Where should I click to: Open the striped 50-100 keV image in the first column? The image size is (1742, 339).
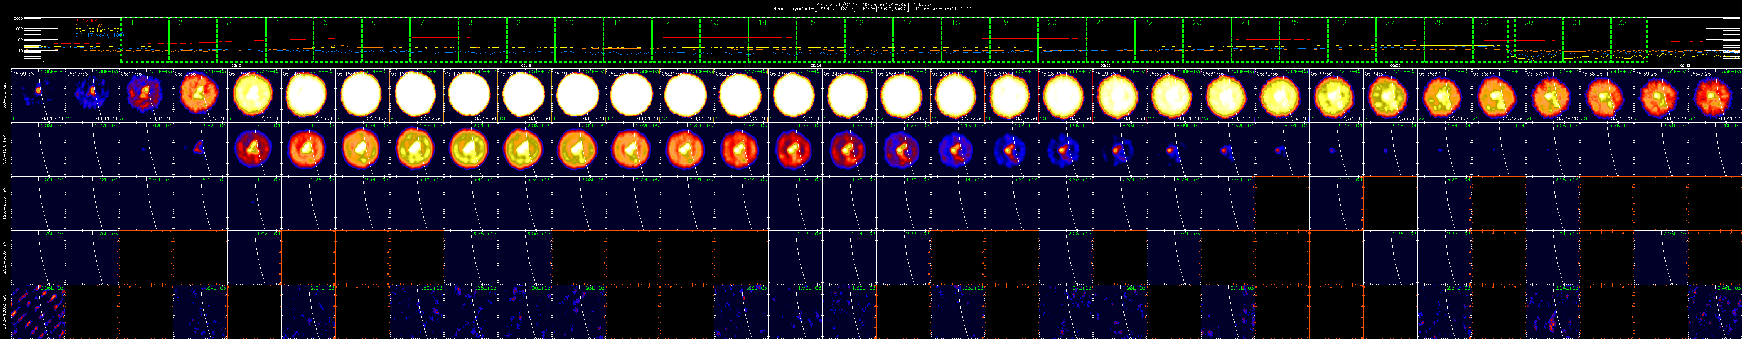(x=38, y=311)
